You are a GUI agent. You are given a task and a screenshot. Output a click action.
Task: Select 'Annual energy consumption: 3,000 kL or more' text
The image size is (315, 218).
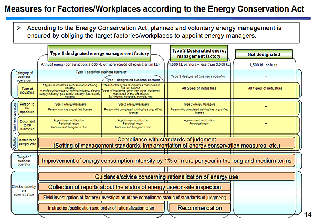point(100,64)
